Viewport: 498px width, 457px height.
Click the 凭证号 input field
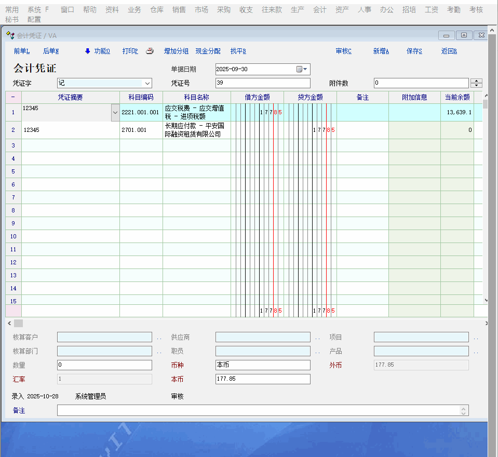click(x=262, y=83)
